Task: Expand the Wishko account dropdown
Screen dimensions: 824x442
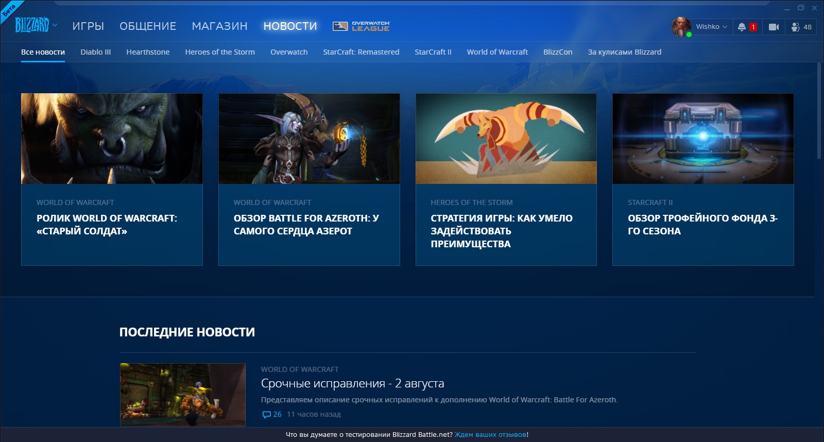Action: pyautogui.click(x=712, y=27)
